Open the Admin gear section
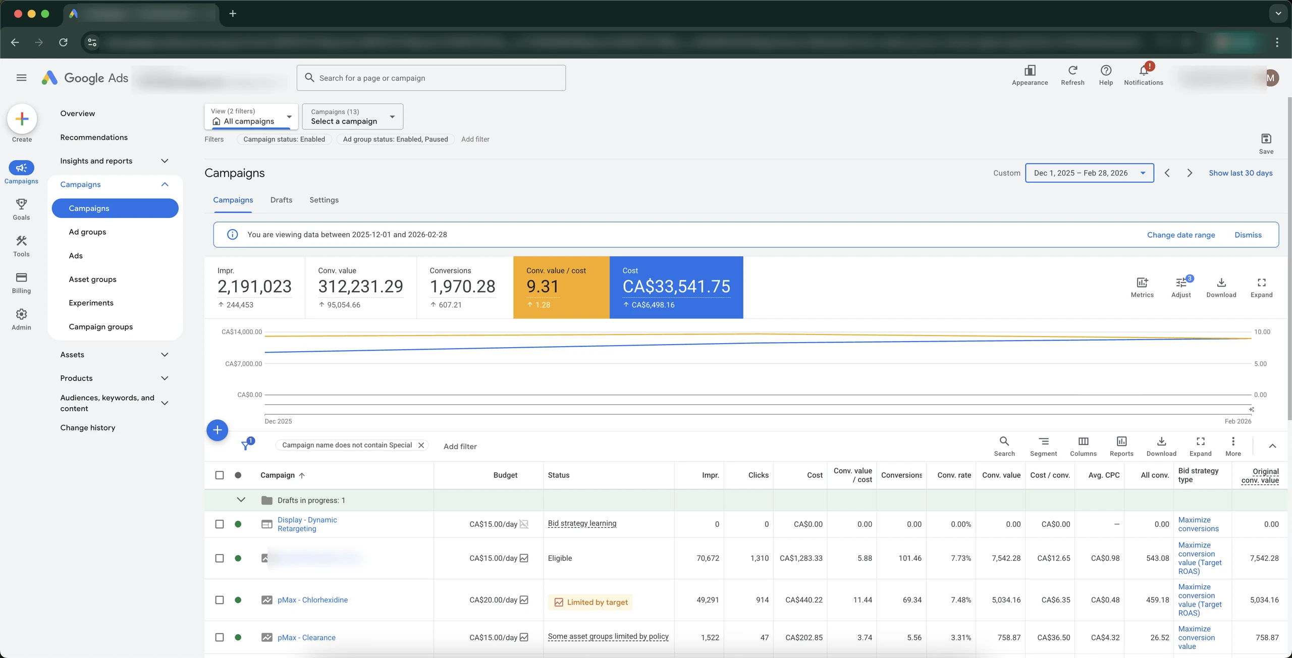1292x658 pixels. pos(21,320)
